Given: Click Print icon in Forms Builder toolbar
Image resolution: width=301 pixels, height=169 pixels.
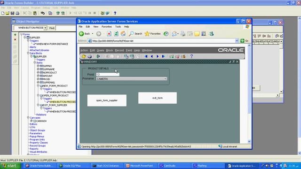Looking at the screenshot, I should (x=17, y=13).
